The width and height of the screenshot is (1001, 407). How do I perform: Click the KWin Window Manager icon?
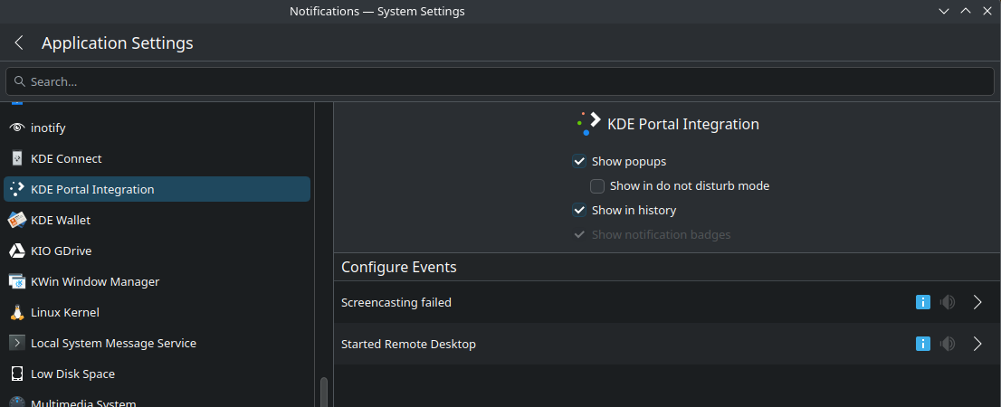pos(16,281)
